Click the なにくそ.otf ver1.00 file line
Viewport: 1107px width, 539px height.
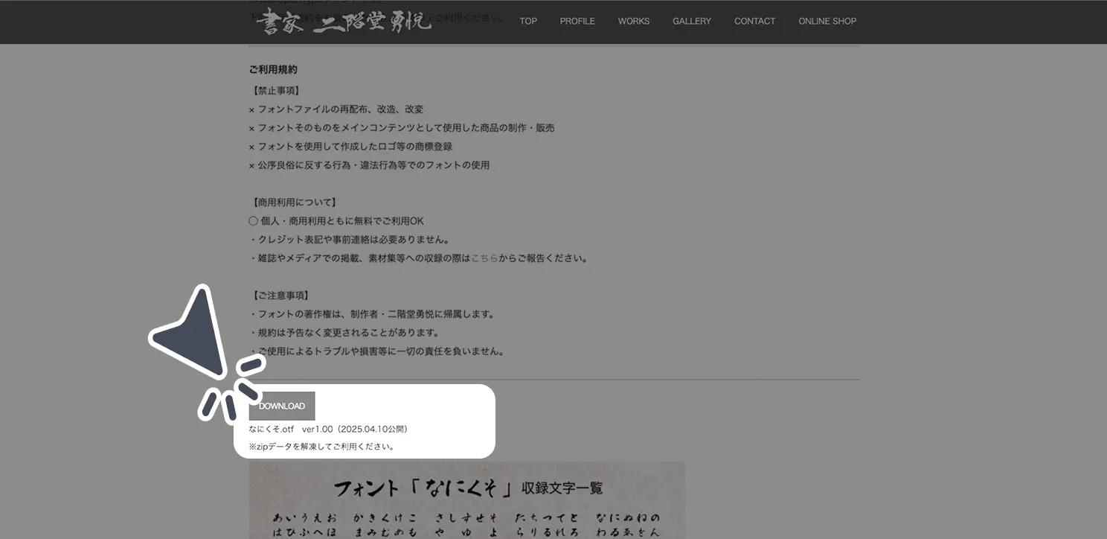tap(330, 429)
